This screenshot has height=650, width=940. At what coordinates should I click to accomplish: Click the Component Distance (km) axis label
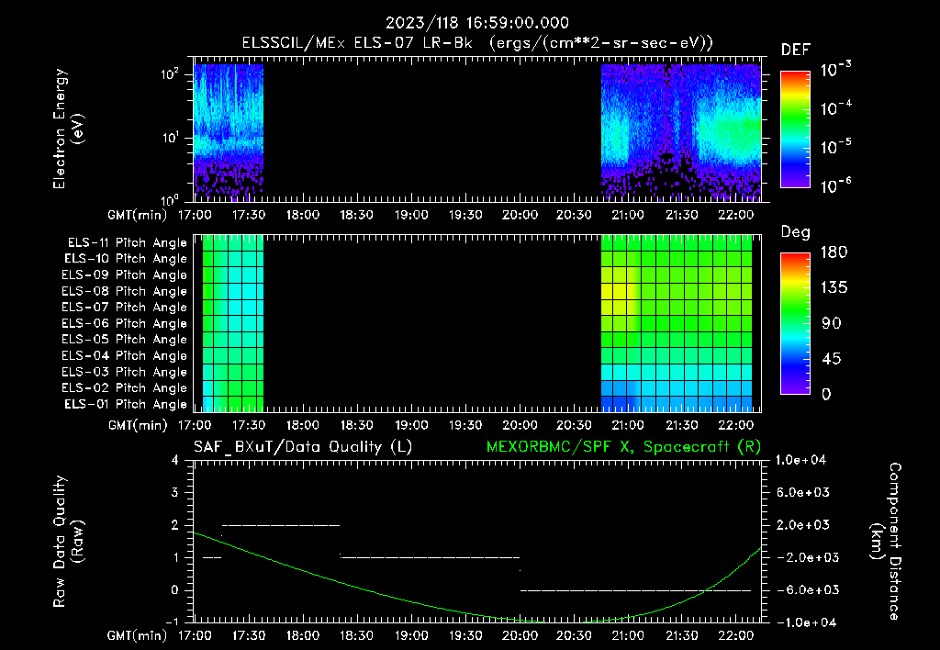(x=886, y=542)
